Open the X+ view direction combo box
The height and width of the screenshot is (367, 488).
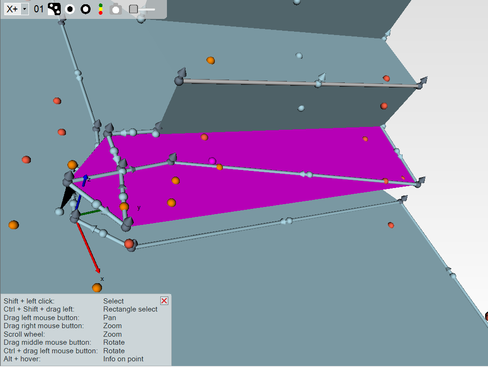(13, 9)
